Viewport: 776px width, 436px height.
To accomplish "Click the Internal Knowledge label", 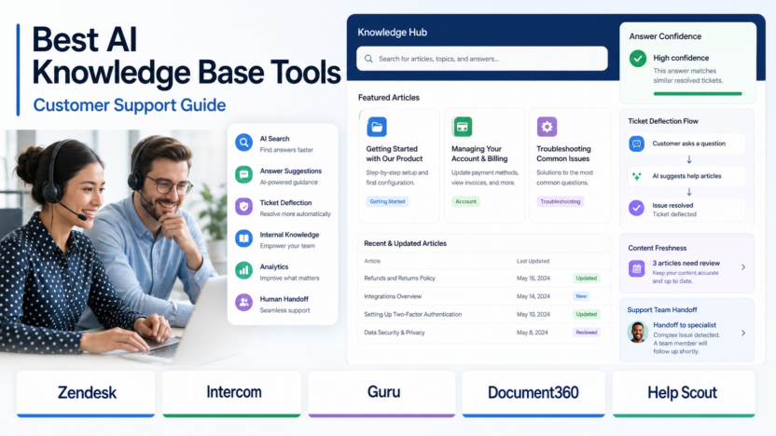I will pos(289,235).
